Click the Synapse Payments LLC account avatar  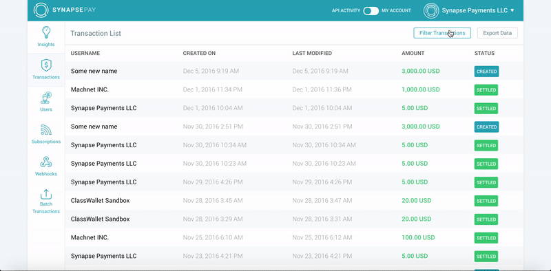point(431,10)
